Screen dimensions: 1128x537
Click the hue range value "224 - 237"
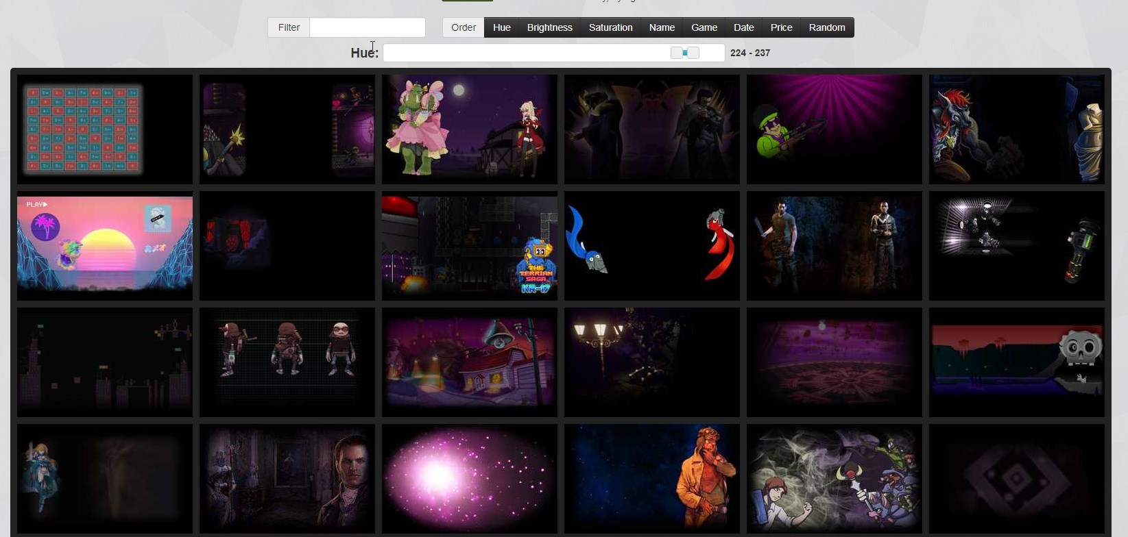(x=750, y=53)
